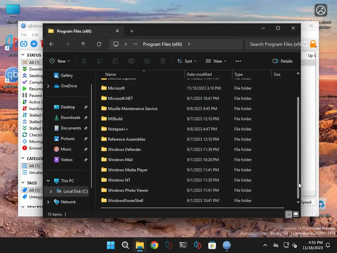
Task: Select the WindowsPowerShell folder
Action: click(125, 201)
